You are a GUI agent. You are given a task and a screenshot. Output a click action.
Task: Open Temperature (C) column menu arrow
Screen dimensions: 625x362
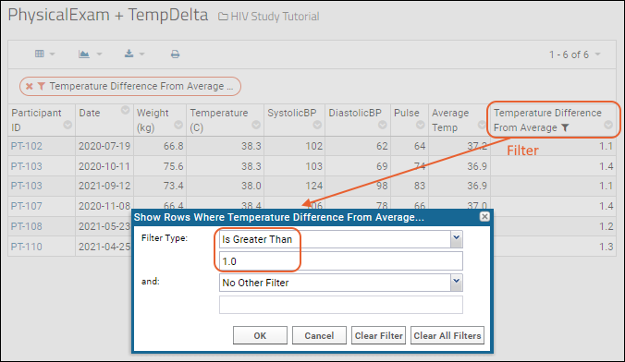pos(256,125)
